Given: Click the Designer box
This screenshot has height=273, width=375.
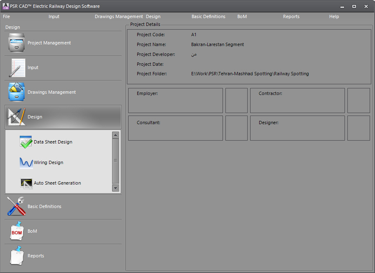Looking at the screenshot, I should (x=297, y=128).
